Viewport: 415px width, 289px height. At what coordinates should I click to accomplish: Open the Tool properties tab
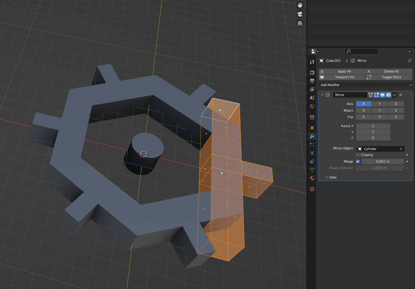(x=312, y=62)
